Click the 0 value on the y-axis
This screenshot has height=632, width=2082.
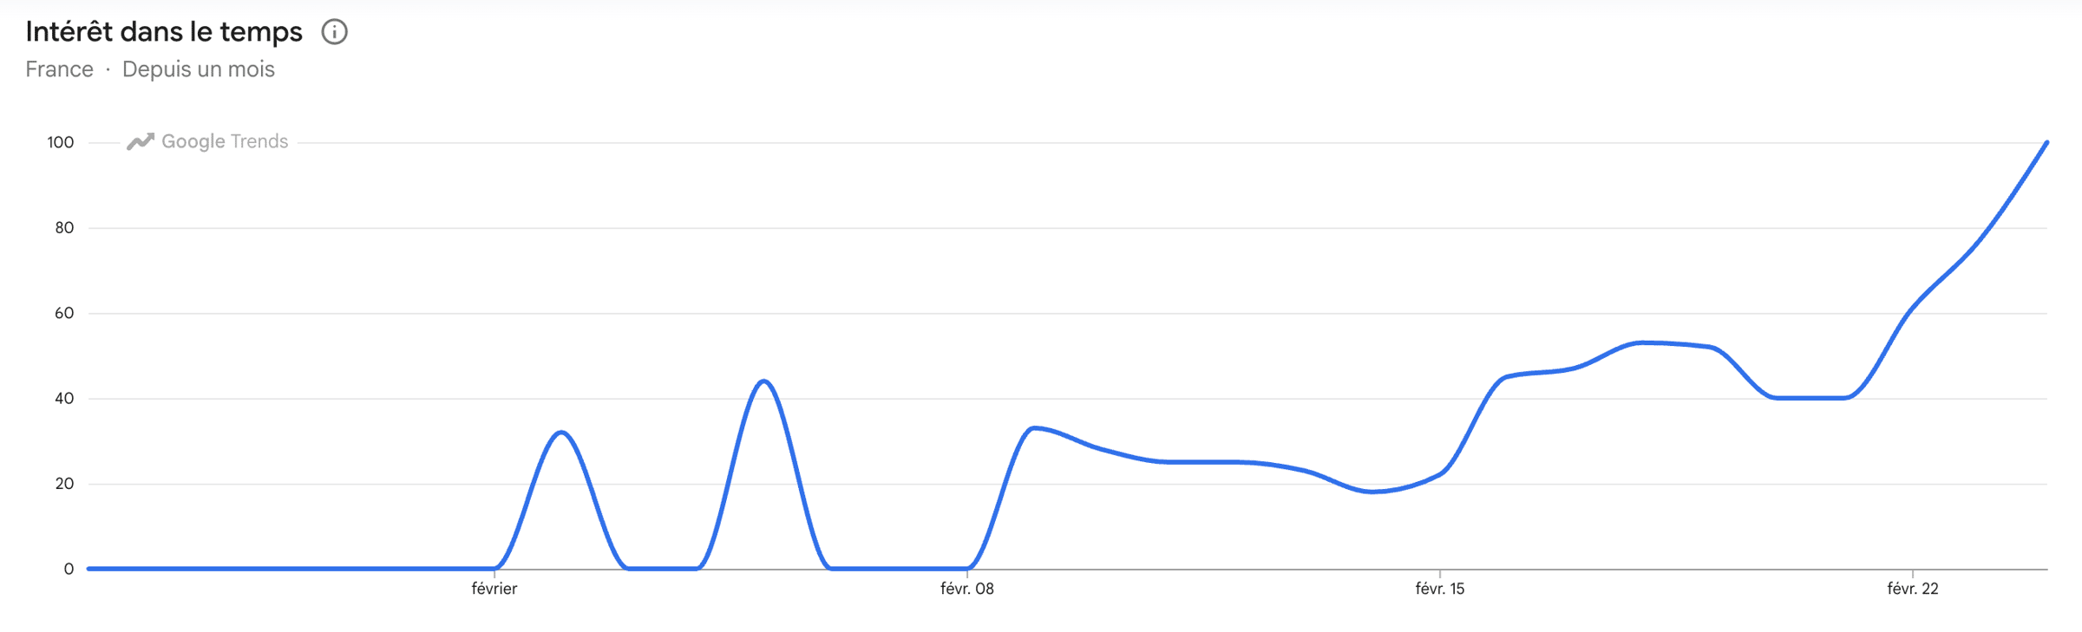tap(69, 570)
